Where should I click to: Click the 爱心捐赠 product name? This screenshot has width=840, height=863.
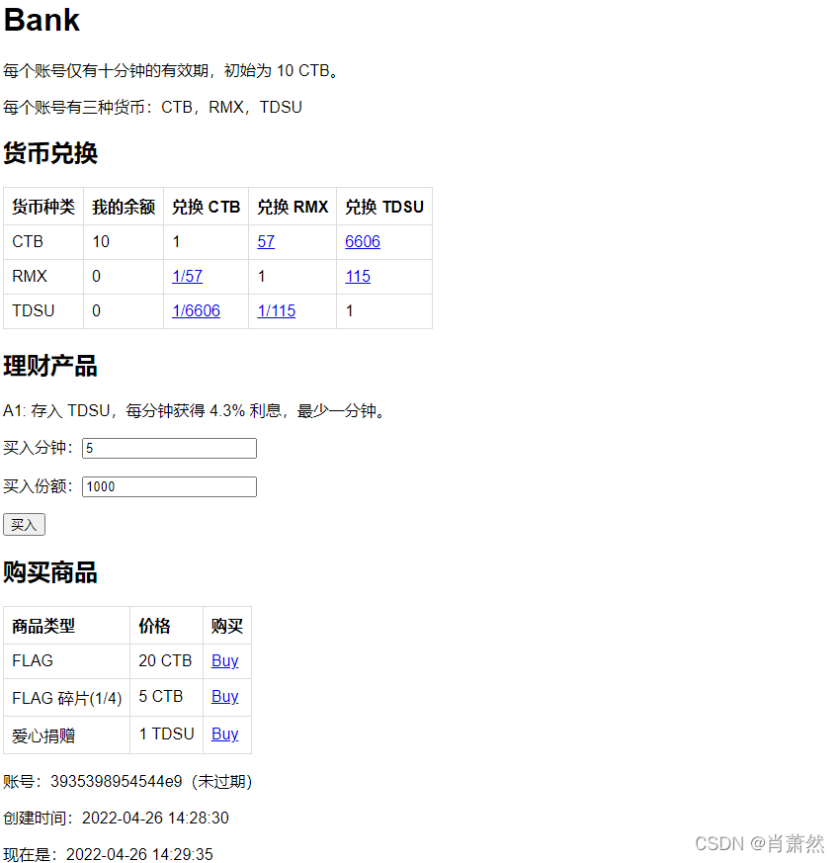click(x=43, y=735)
